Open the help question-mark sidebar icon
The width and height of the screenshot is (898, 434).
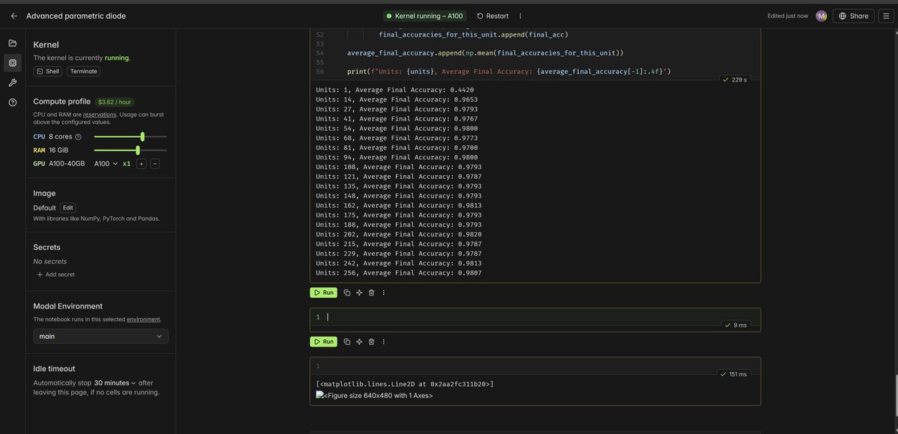coord(13,103)
